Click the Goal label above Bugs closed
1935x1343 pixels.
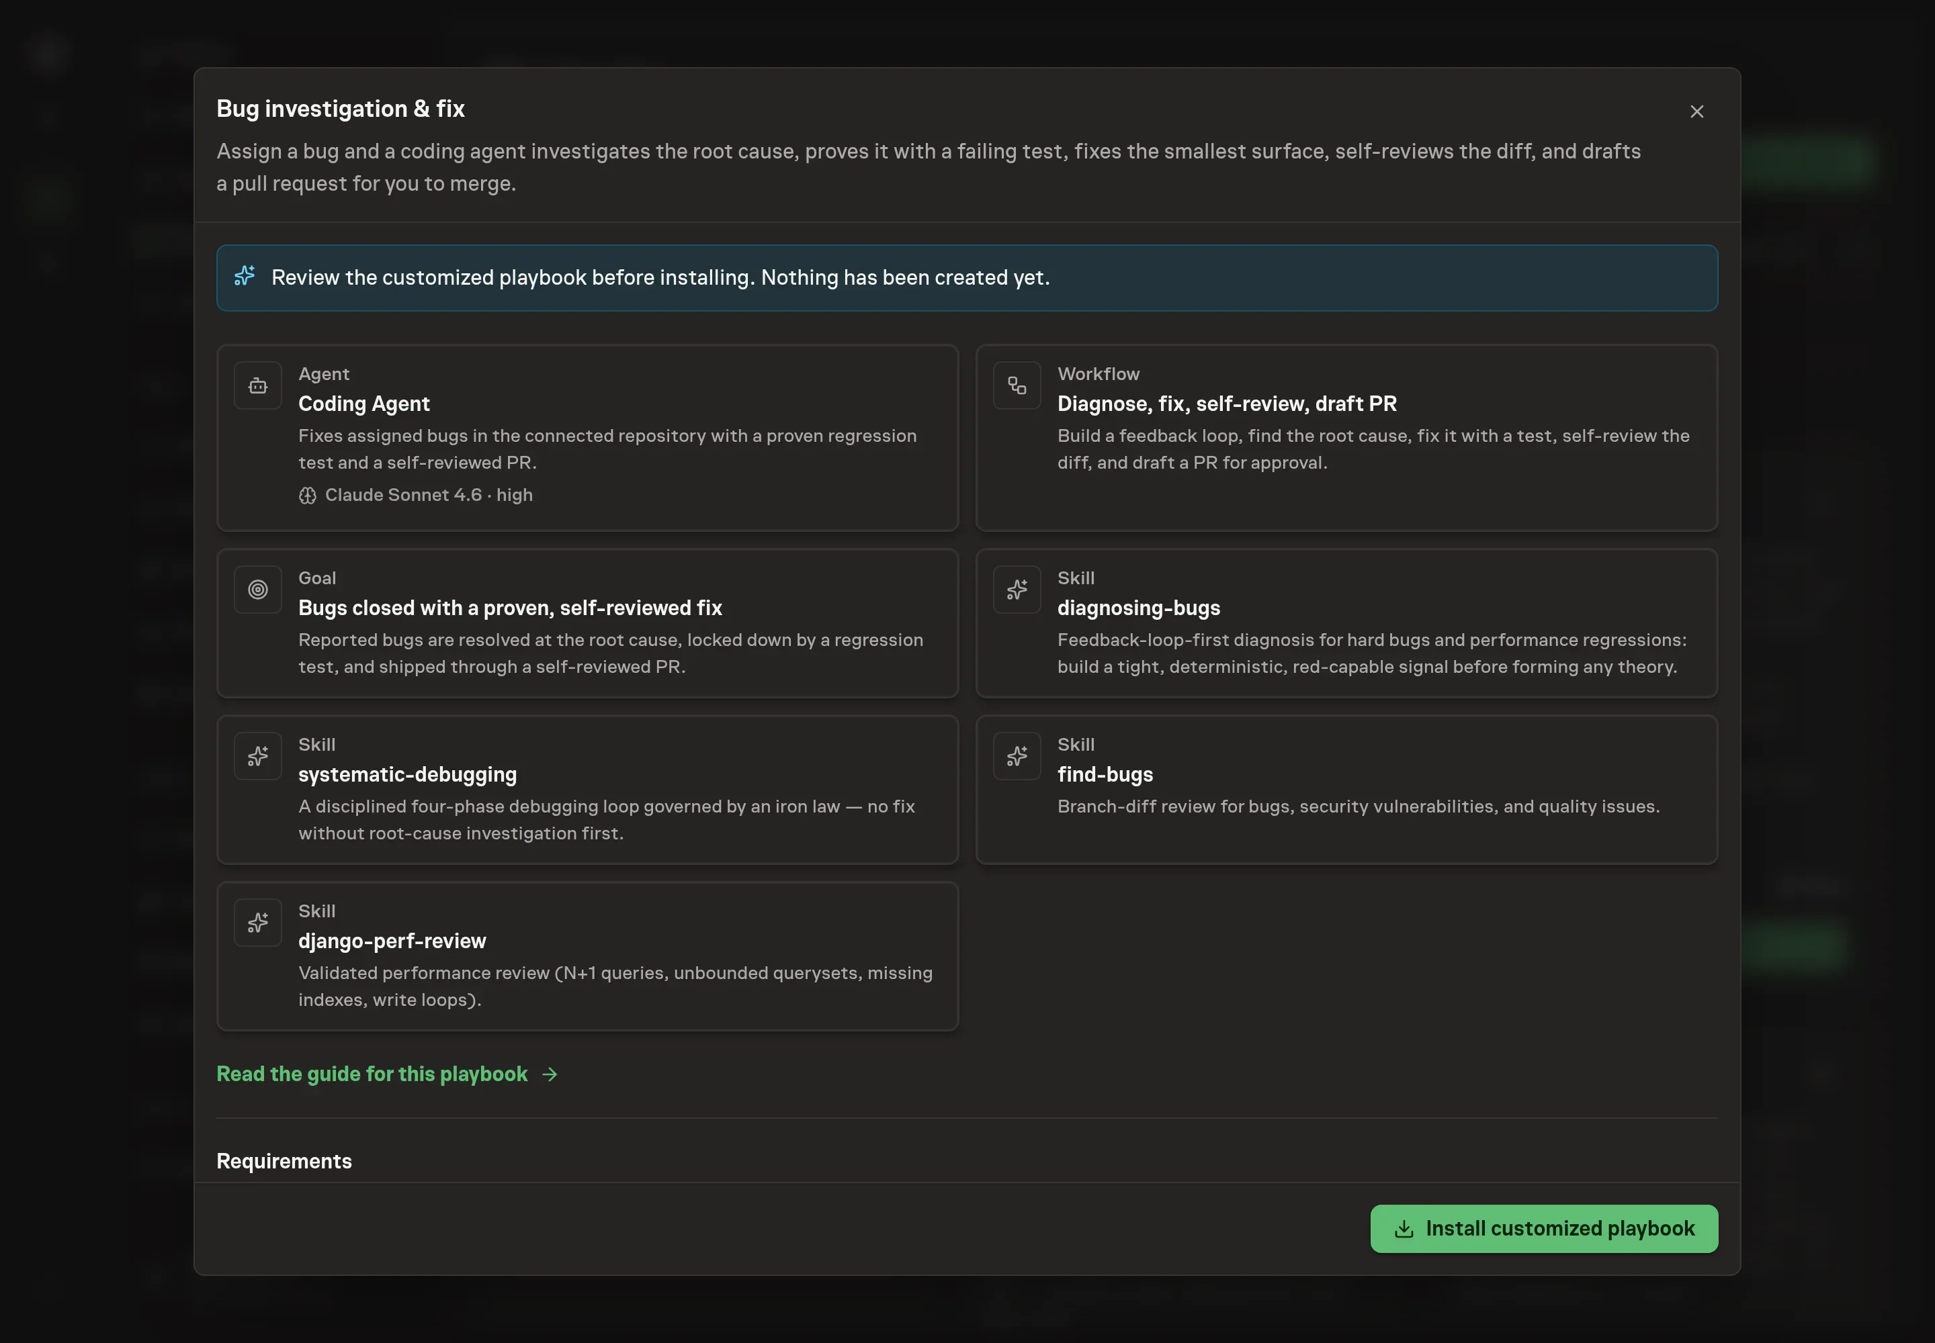316,578
